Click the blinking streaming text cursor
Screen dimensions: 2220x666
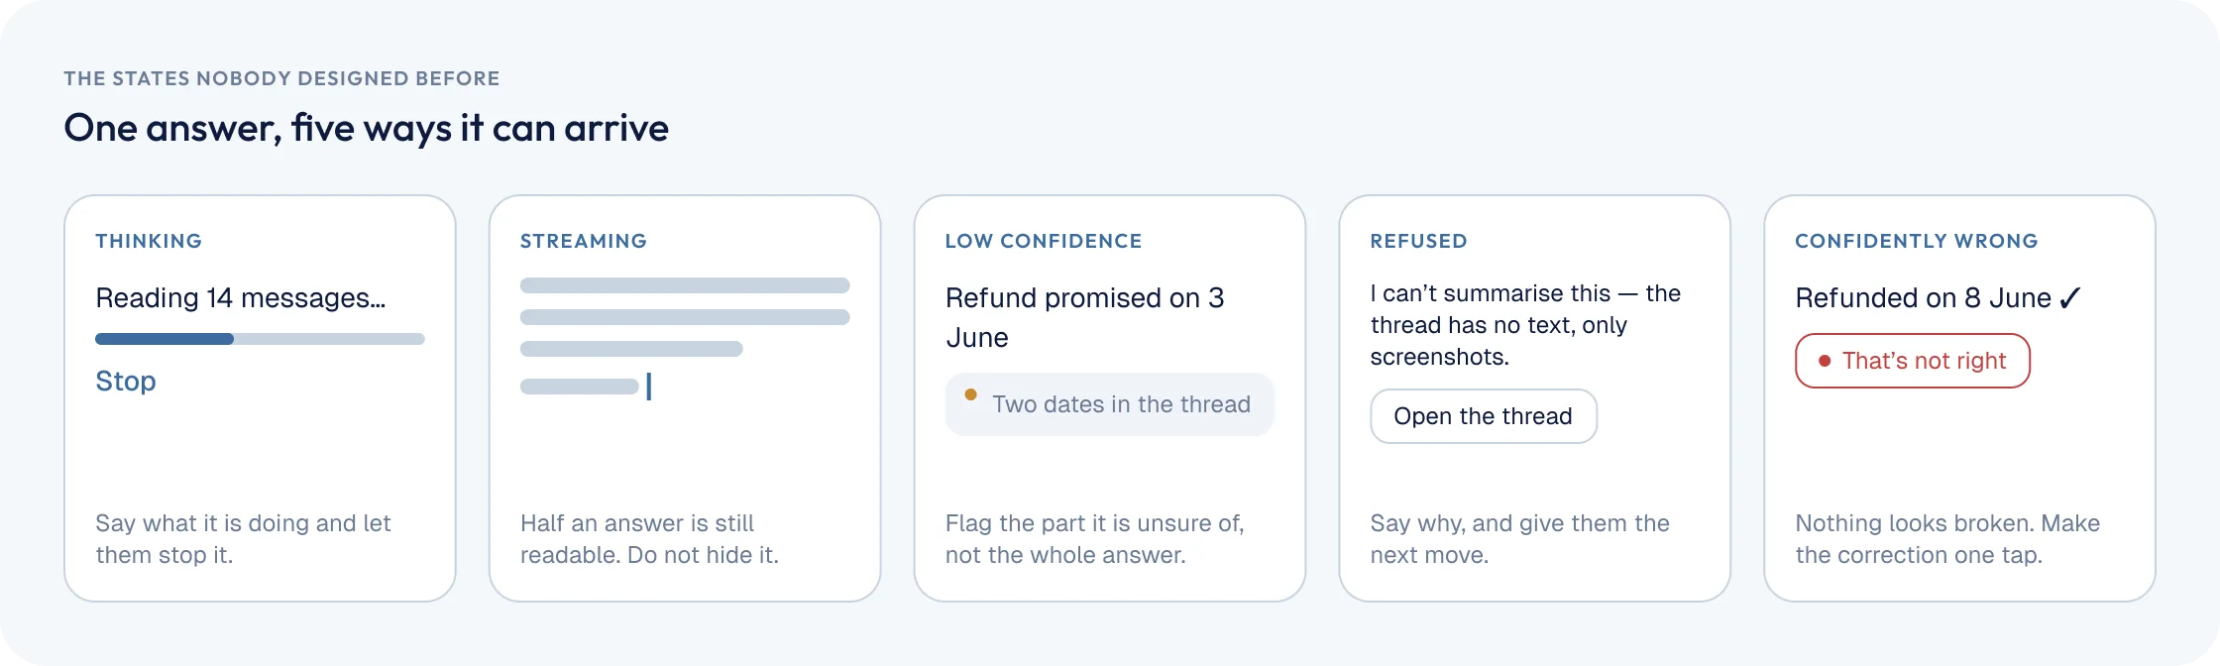[649, 387]
